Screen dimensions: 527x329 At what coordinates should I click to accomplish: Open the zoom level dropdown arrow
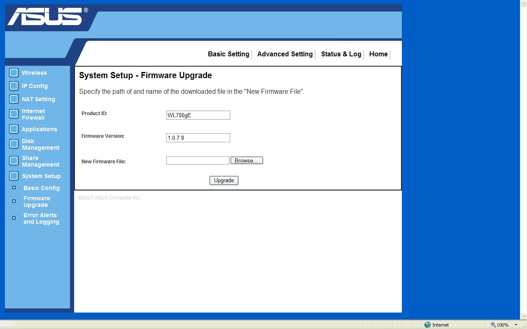point(516,325)
